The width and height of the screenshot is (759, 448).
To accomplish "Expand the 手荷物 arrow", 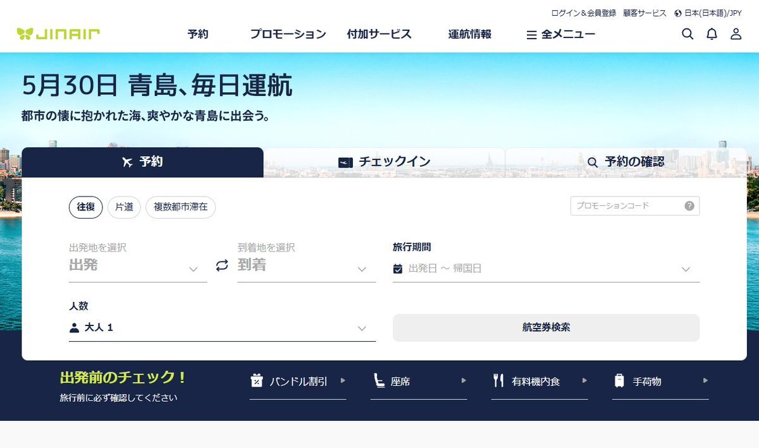I will [705, 380].
